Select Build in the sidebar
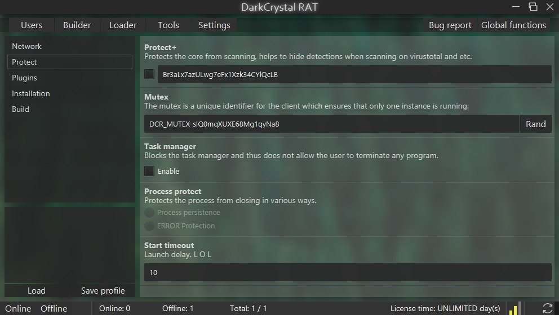Screen dimensions: 559x315 70,109
